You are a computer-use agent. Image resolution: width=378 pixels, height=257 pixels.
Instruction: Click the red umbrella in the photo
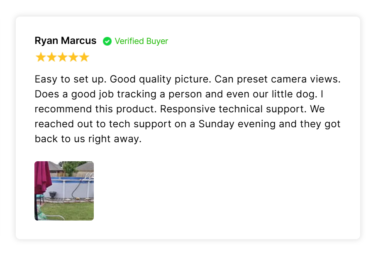pos(42,177)
